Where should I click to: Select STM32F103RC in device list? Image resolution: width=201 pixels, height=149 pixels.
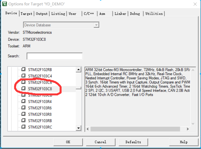pos(40,127)
